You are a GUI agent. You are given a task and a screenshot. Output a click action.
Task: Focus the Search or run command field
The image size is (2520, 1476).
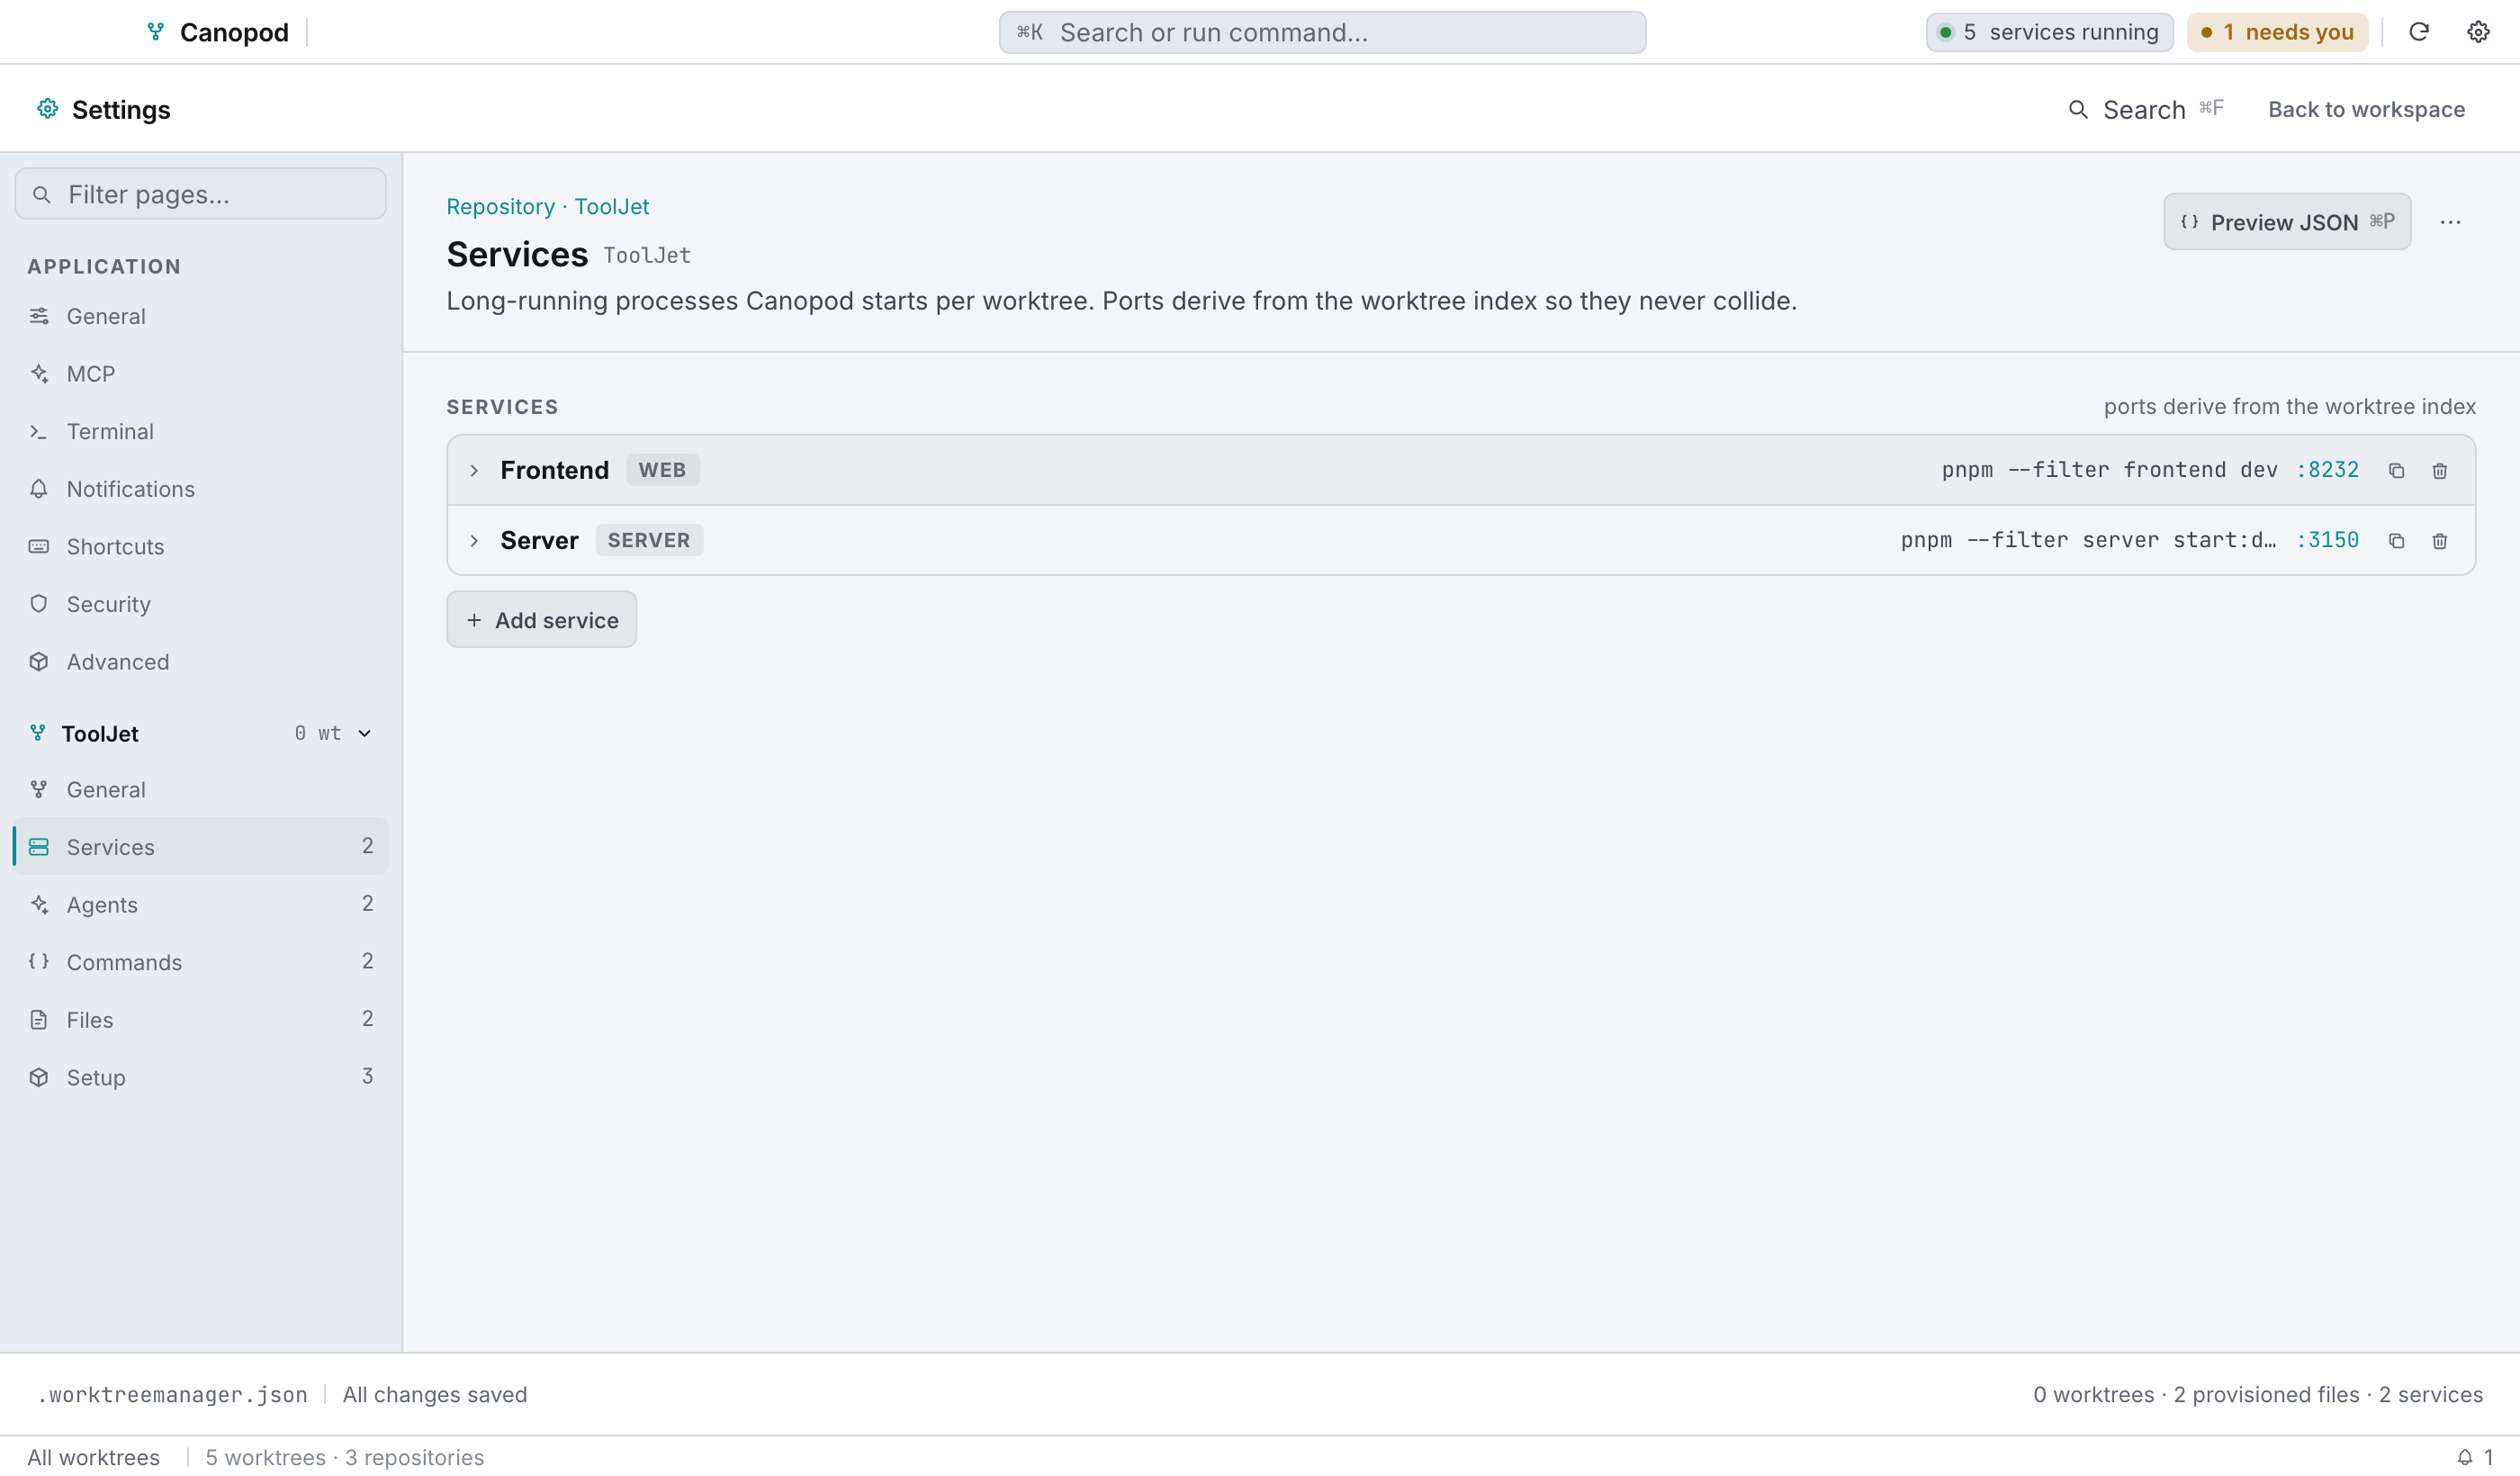(x=1322, y=32)
